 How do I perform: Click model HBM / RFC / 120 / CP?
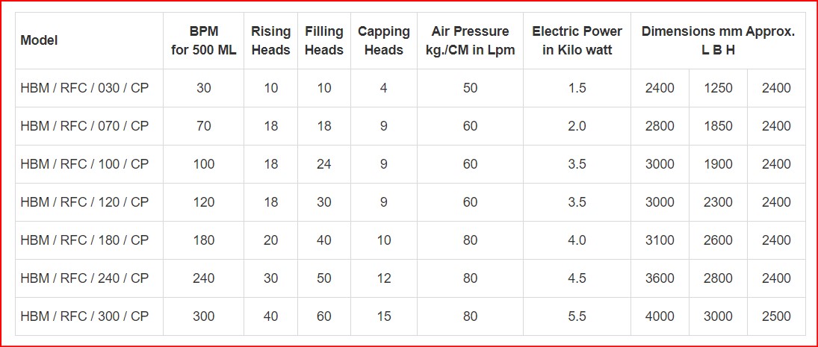click(x=84, y=202)
